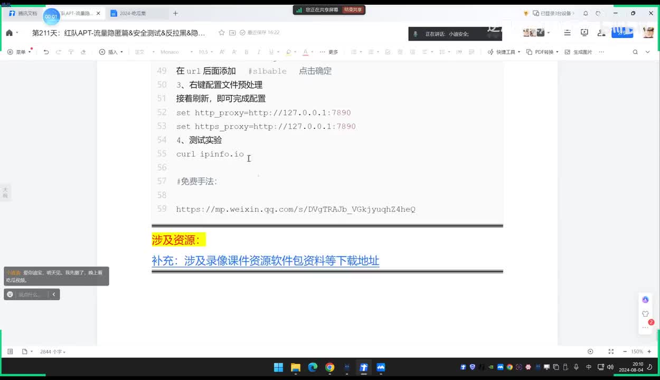
Task: Switch to 2024-吃瓜集 tab
Action: coord(132,13)
